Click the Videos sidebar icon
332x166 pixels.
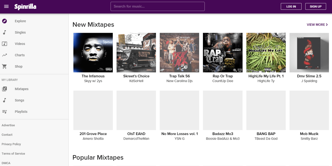(x=4, y=44)
